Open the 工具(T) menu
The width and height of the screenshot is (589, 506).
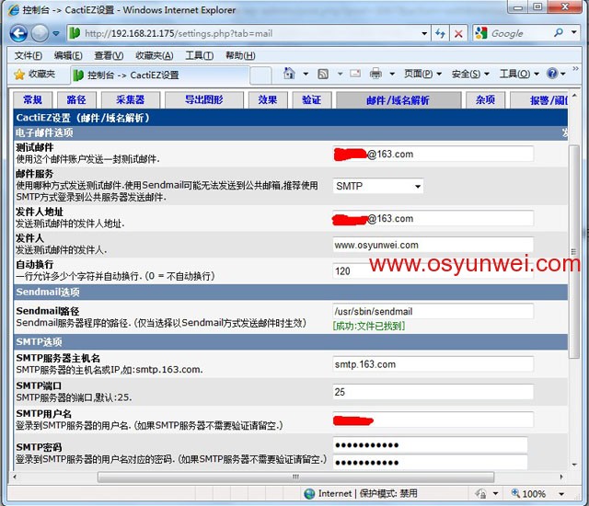(200, 55)
